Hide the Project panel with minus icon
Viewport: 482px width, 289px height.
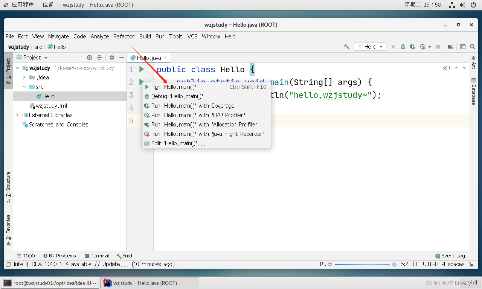(122, 58)
